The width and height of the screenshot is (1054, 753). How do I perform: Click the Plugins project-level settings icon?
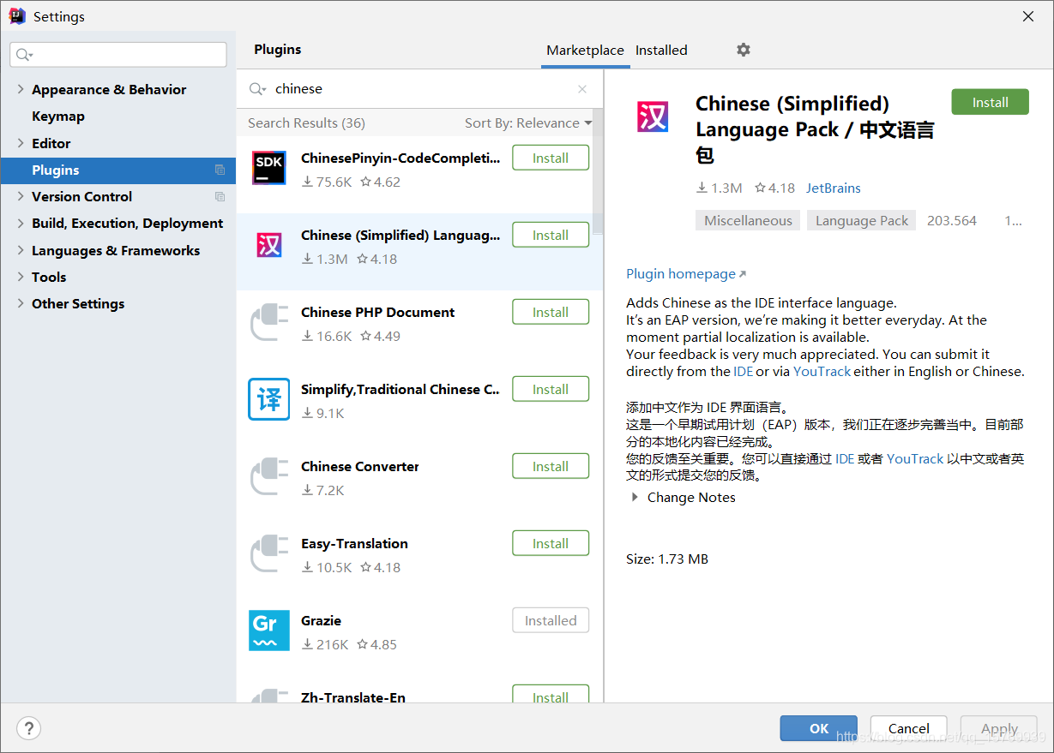click(220, 170)
